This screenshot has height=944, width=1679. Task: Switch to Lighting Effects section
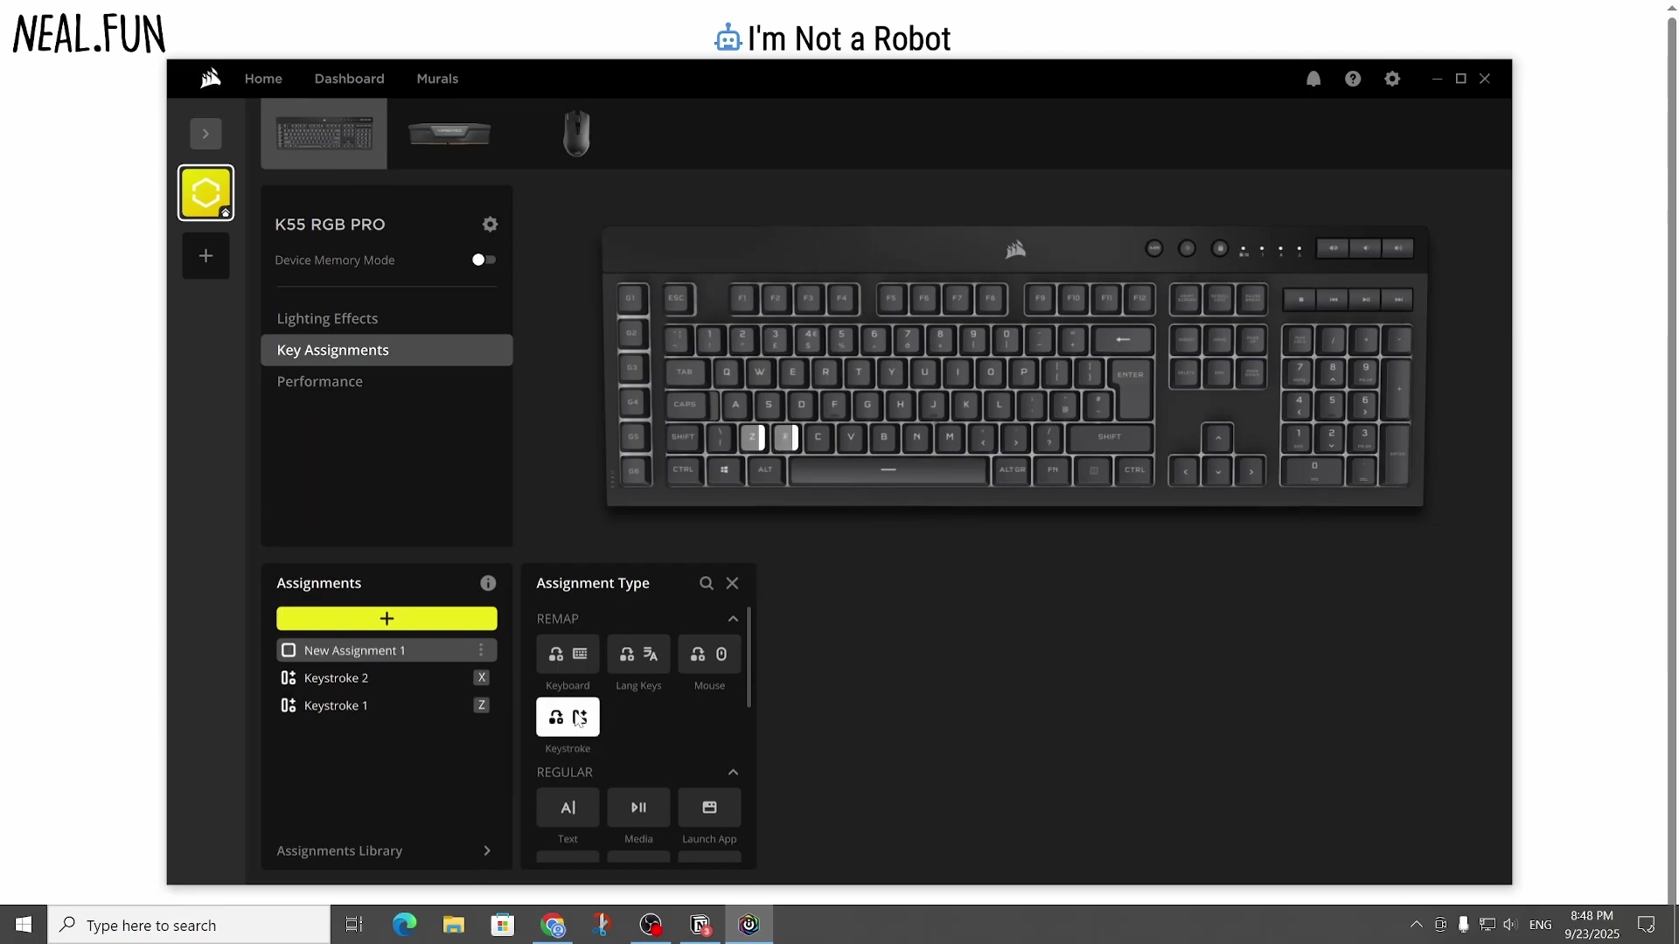click(x=327, y=318)
